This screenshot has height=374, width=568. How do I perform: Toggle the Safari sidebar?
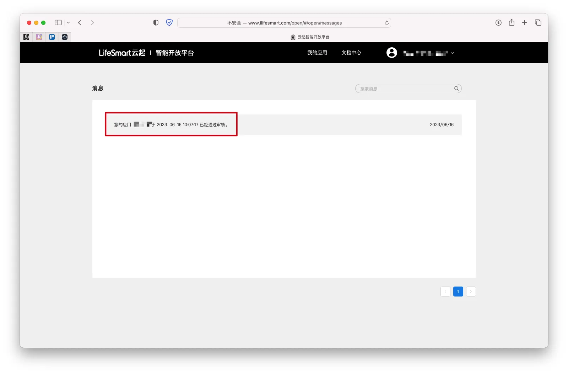click(x=58, y=23)
